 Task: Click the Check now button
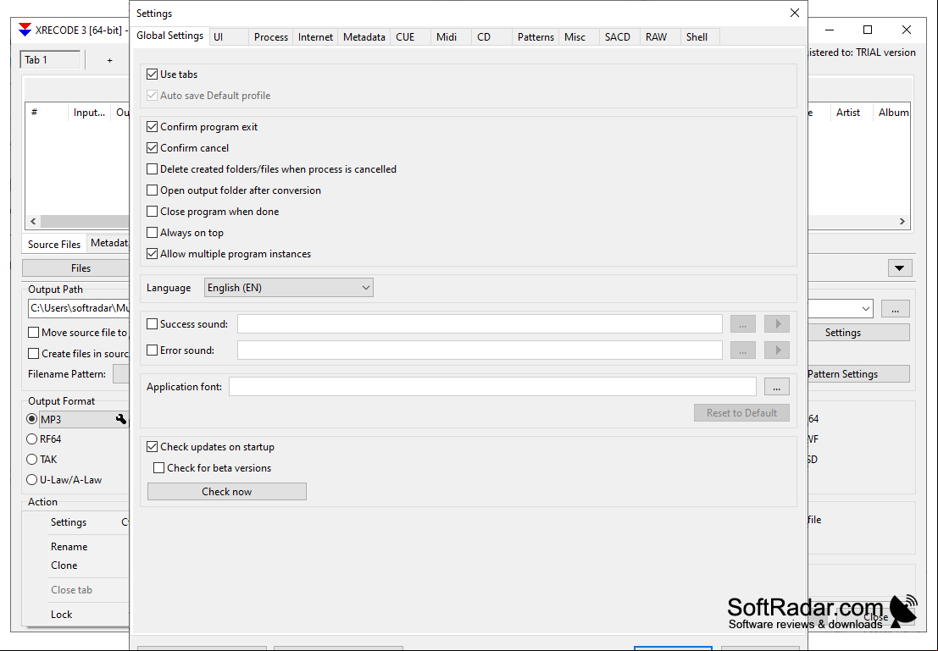pos(227,491)
